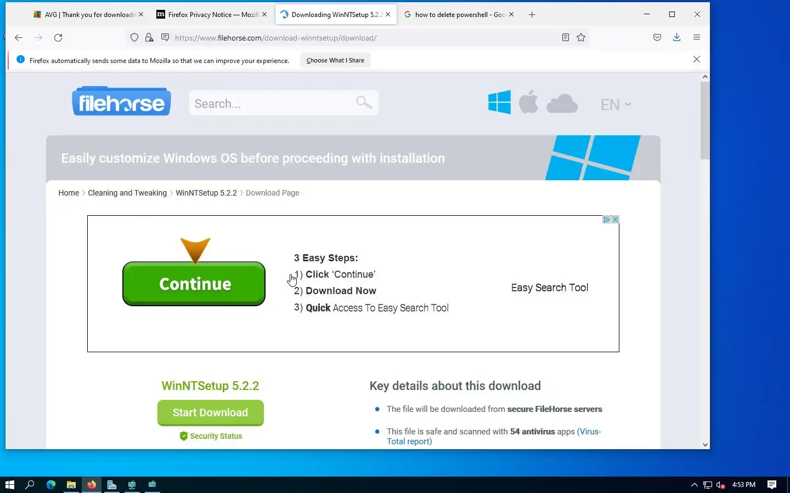
Task: Open Cleaning and Tweaking breadcrumb
Action: click(x=127, y=193)
